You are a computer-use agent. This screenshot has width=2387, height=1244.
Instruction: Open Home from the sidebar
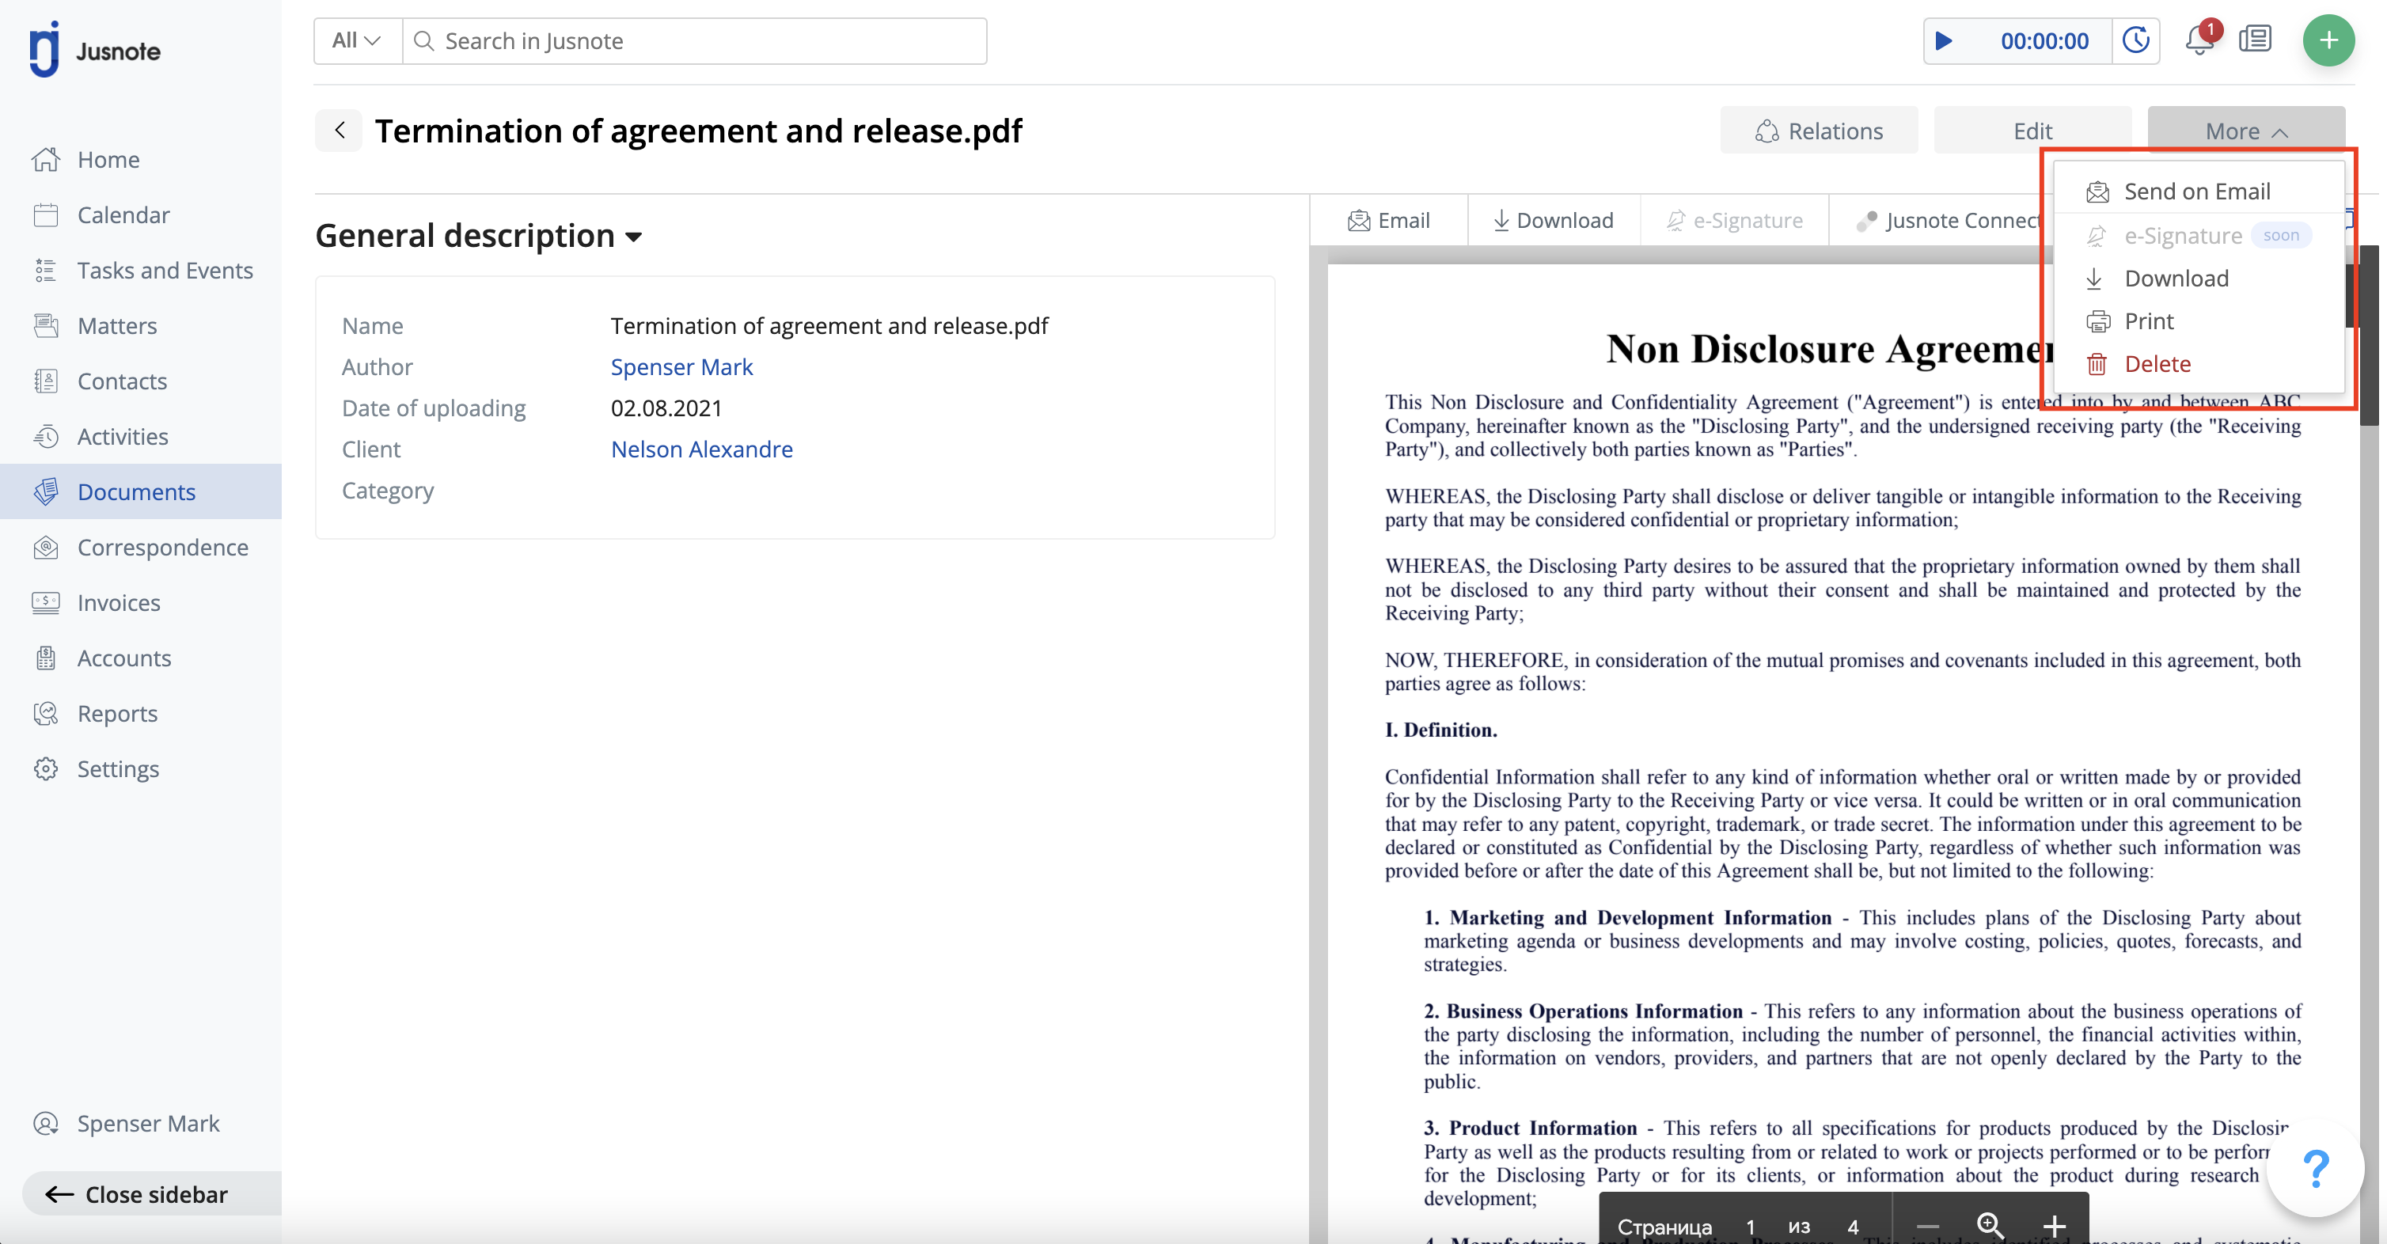108,159
